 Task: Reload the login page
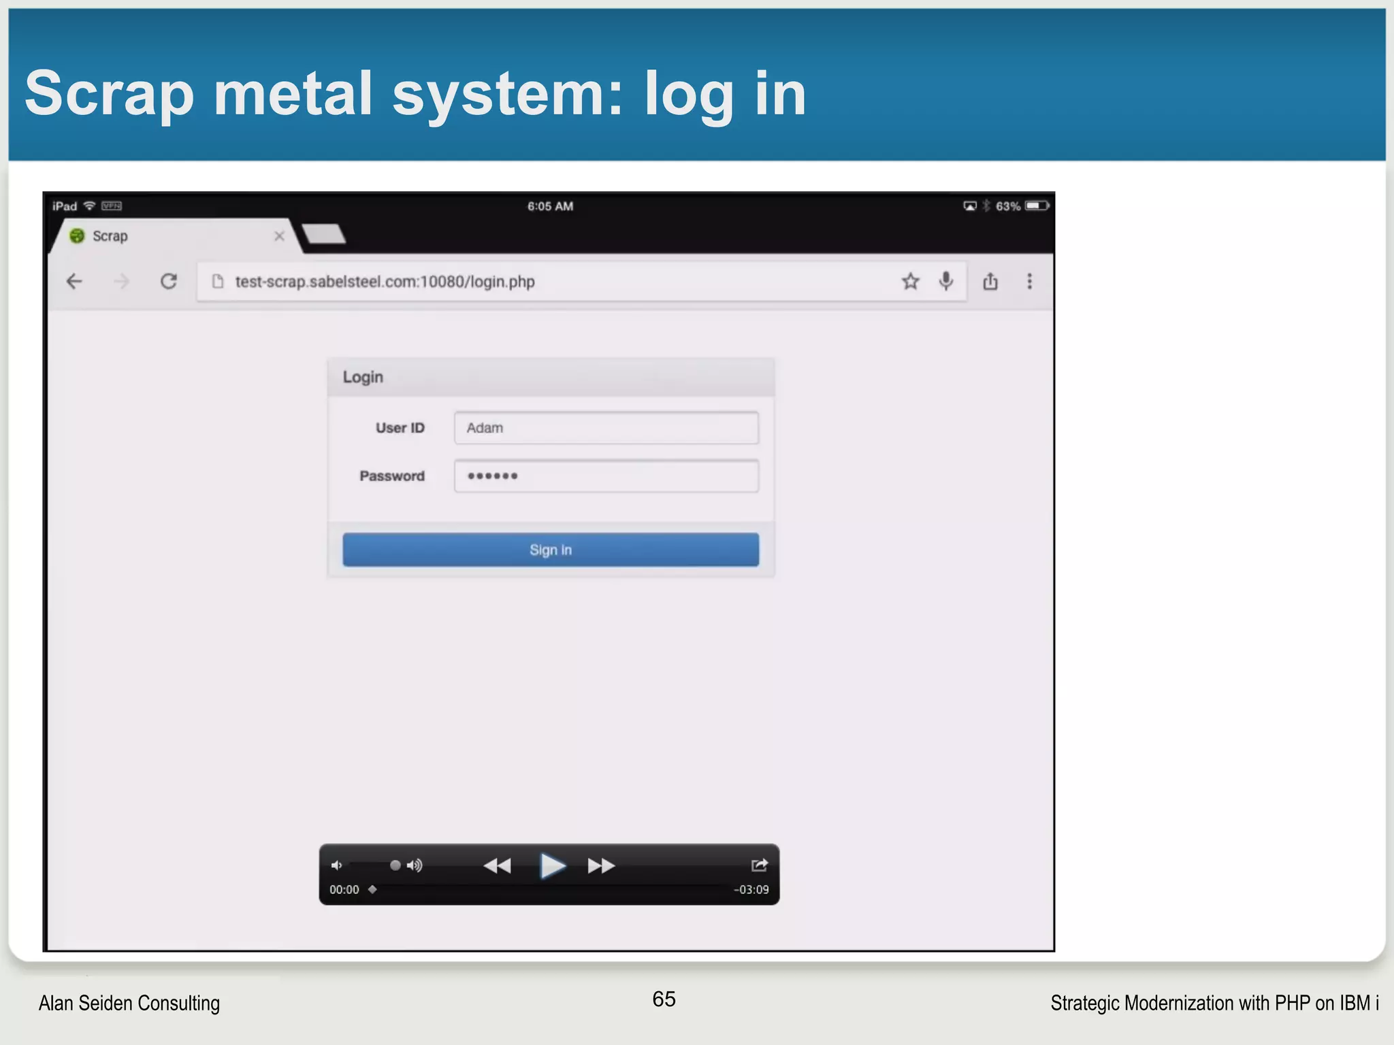tap(169, 281)
